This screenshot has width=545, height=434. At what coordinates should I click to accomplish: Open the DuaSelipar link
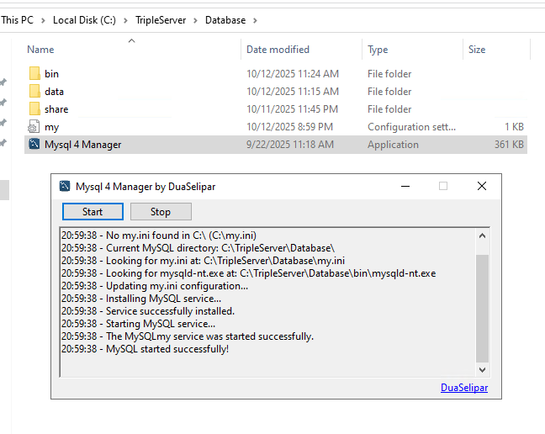tap(464, 388)
